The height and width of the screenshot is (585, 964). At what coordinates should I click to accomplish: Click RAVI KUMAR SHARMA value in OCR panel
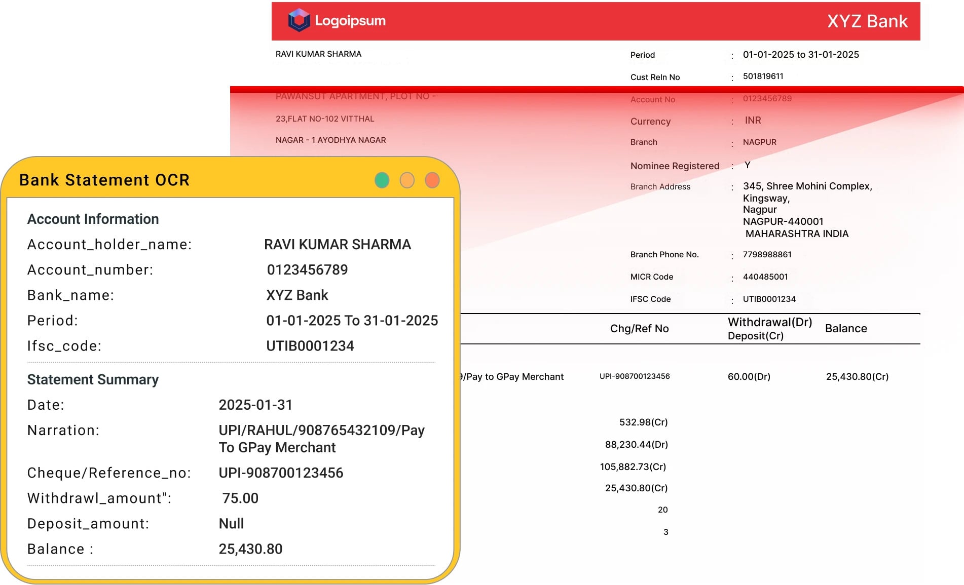(338, 244)
